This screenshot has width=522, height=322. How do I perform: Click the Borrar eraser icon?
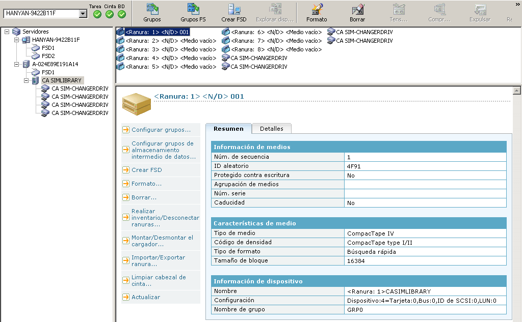(x=357, y=9)
